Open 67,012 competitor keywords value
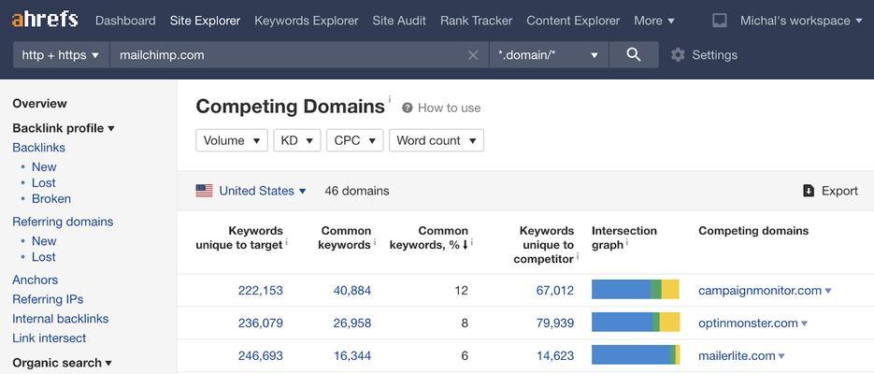Screen dimensions: 874x374 click(555, 291)
